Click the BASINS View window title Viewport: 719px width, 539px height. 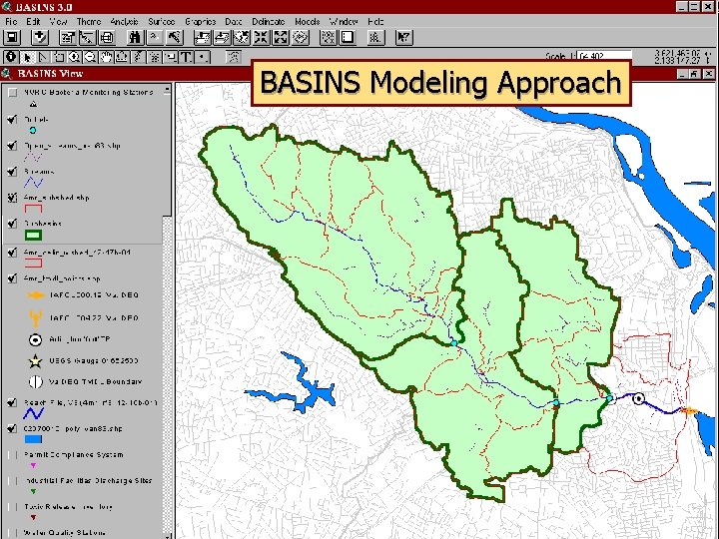coord(50,73)
